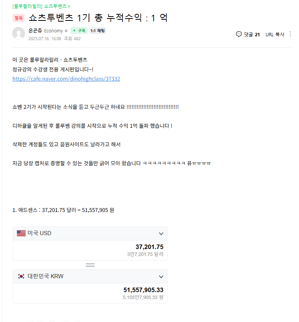Screen dimensions: 299x322
Task: Click the author's profile avatar
Action: (x=19, y=33)
